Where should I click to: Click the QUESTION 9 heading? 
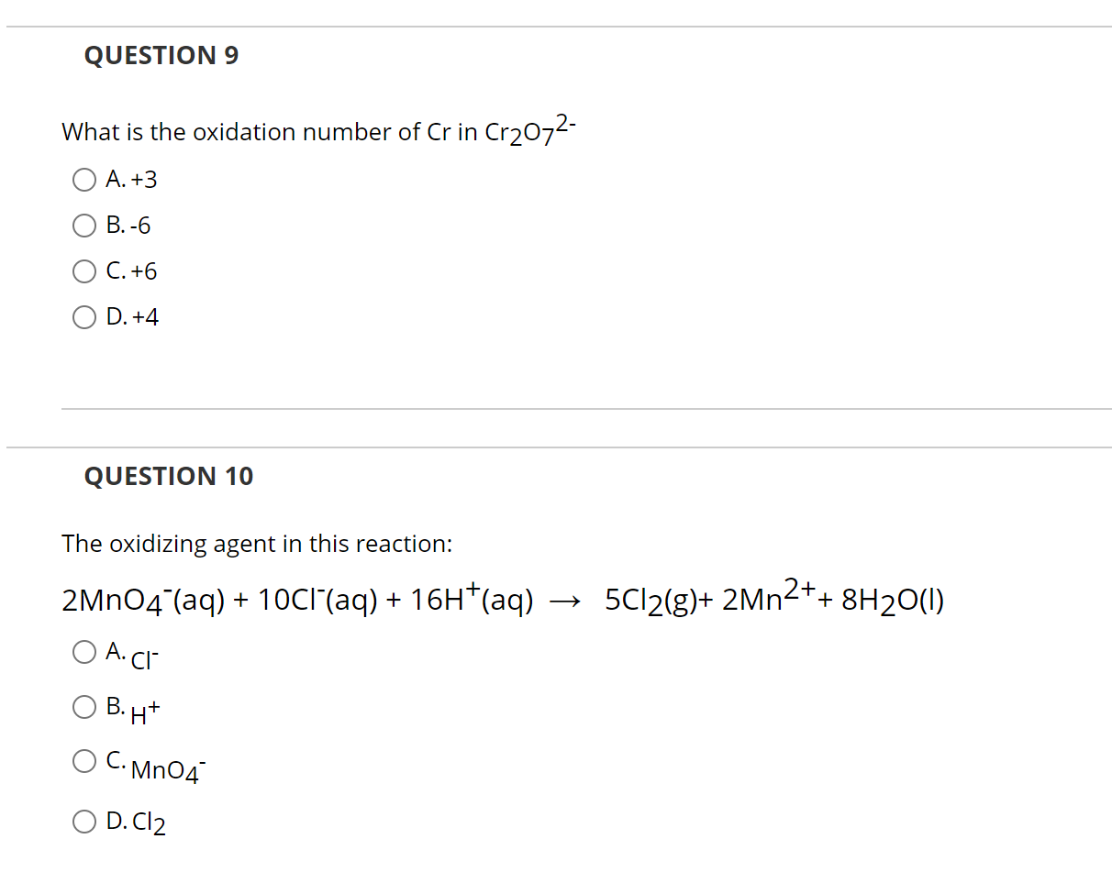[x=161, y=55]
